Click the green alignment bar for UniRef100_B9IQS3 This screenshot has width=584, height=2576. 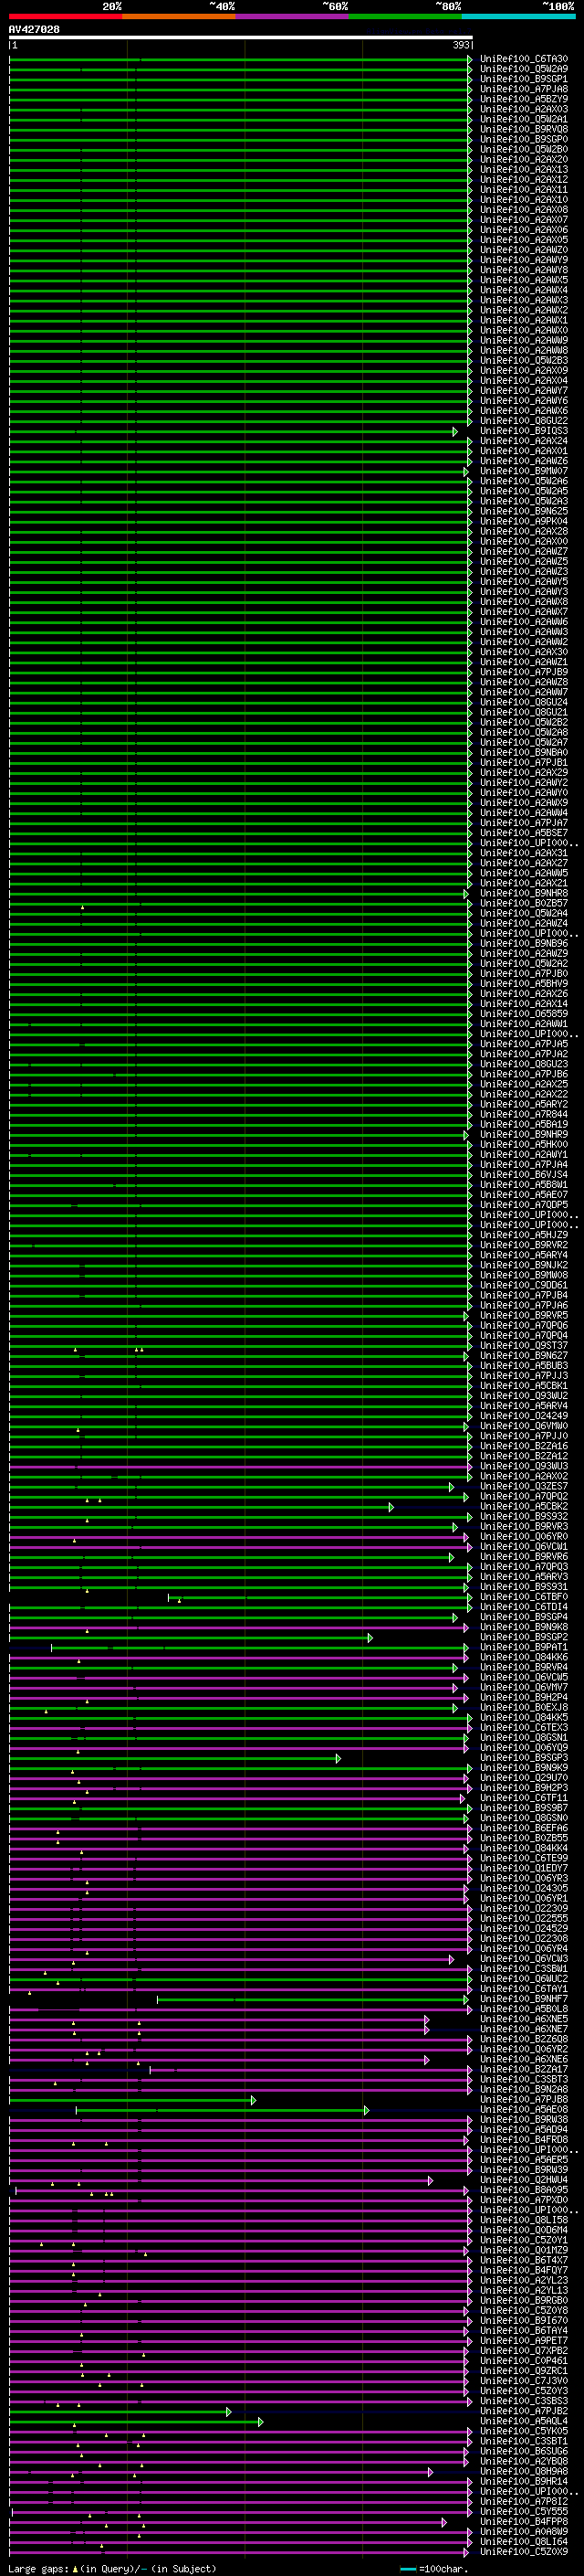tap(233, 432)
